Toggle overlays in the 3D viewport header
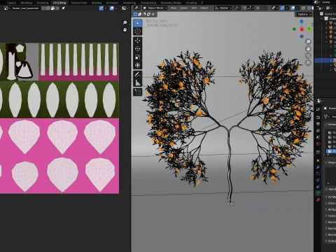The width and height of the screenshot is (336, 252). [293, 8]
